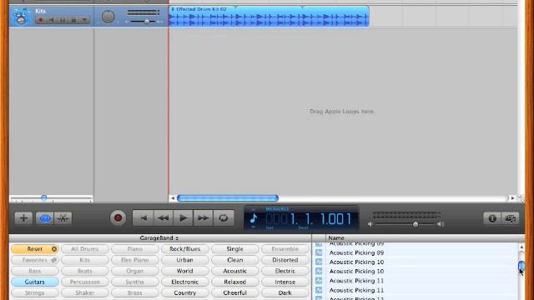Click the Elec Piano keyword button
The width and height of the screenshot is (534, 300).
click(x=135, y=260)
